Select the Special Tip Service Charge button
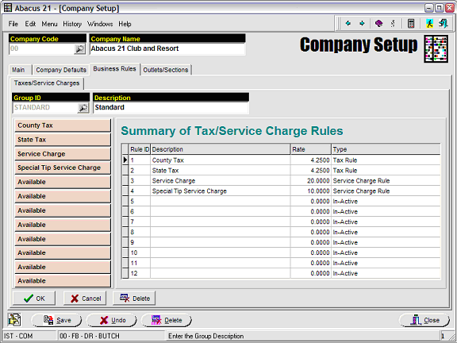 63,168
